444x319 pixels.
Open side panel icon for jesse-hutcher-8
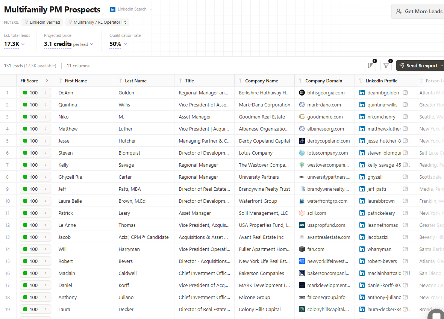[x=405, y=141]
